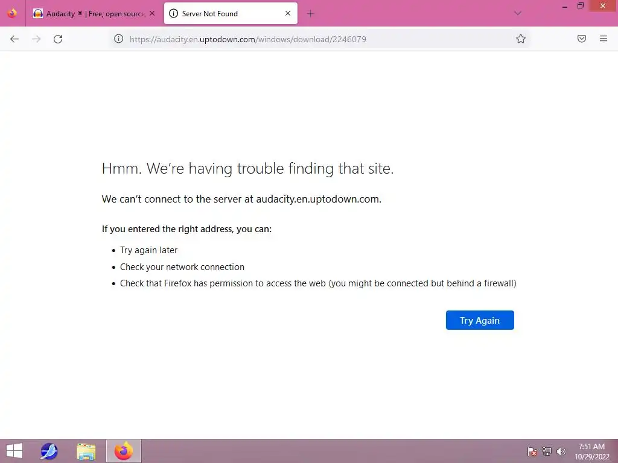Open the Save to Pocket button
This screenshot has height=463, width=618.
(x=581, y=39)
